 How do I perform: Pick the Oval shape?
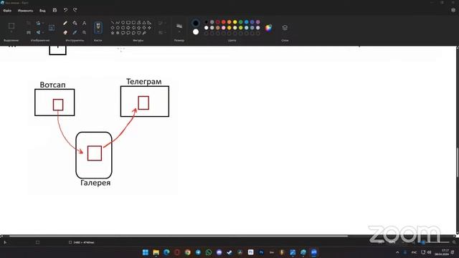[123, 22]
